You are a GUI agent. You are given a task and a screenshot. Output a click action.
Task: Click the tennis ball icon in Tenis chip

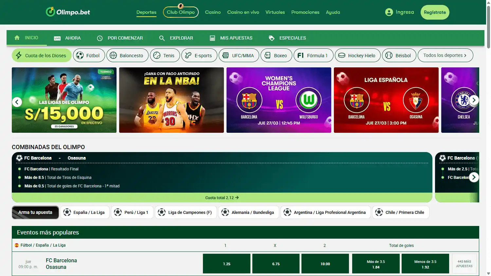(157, 56)
